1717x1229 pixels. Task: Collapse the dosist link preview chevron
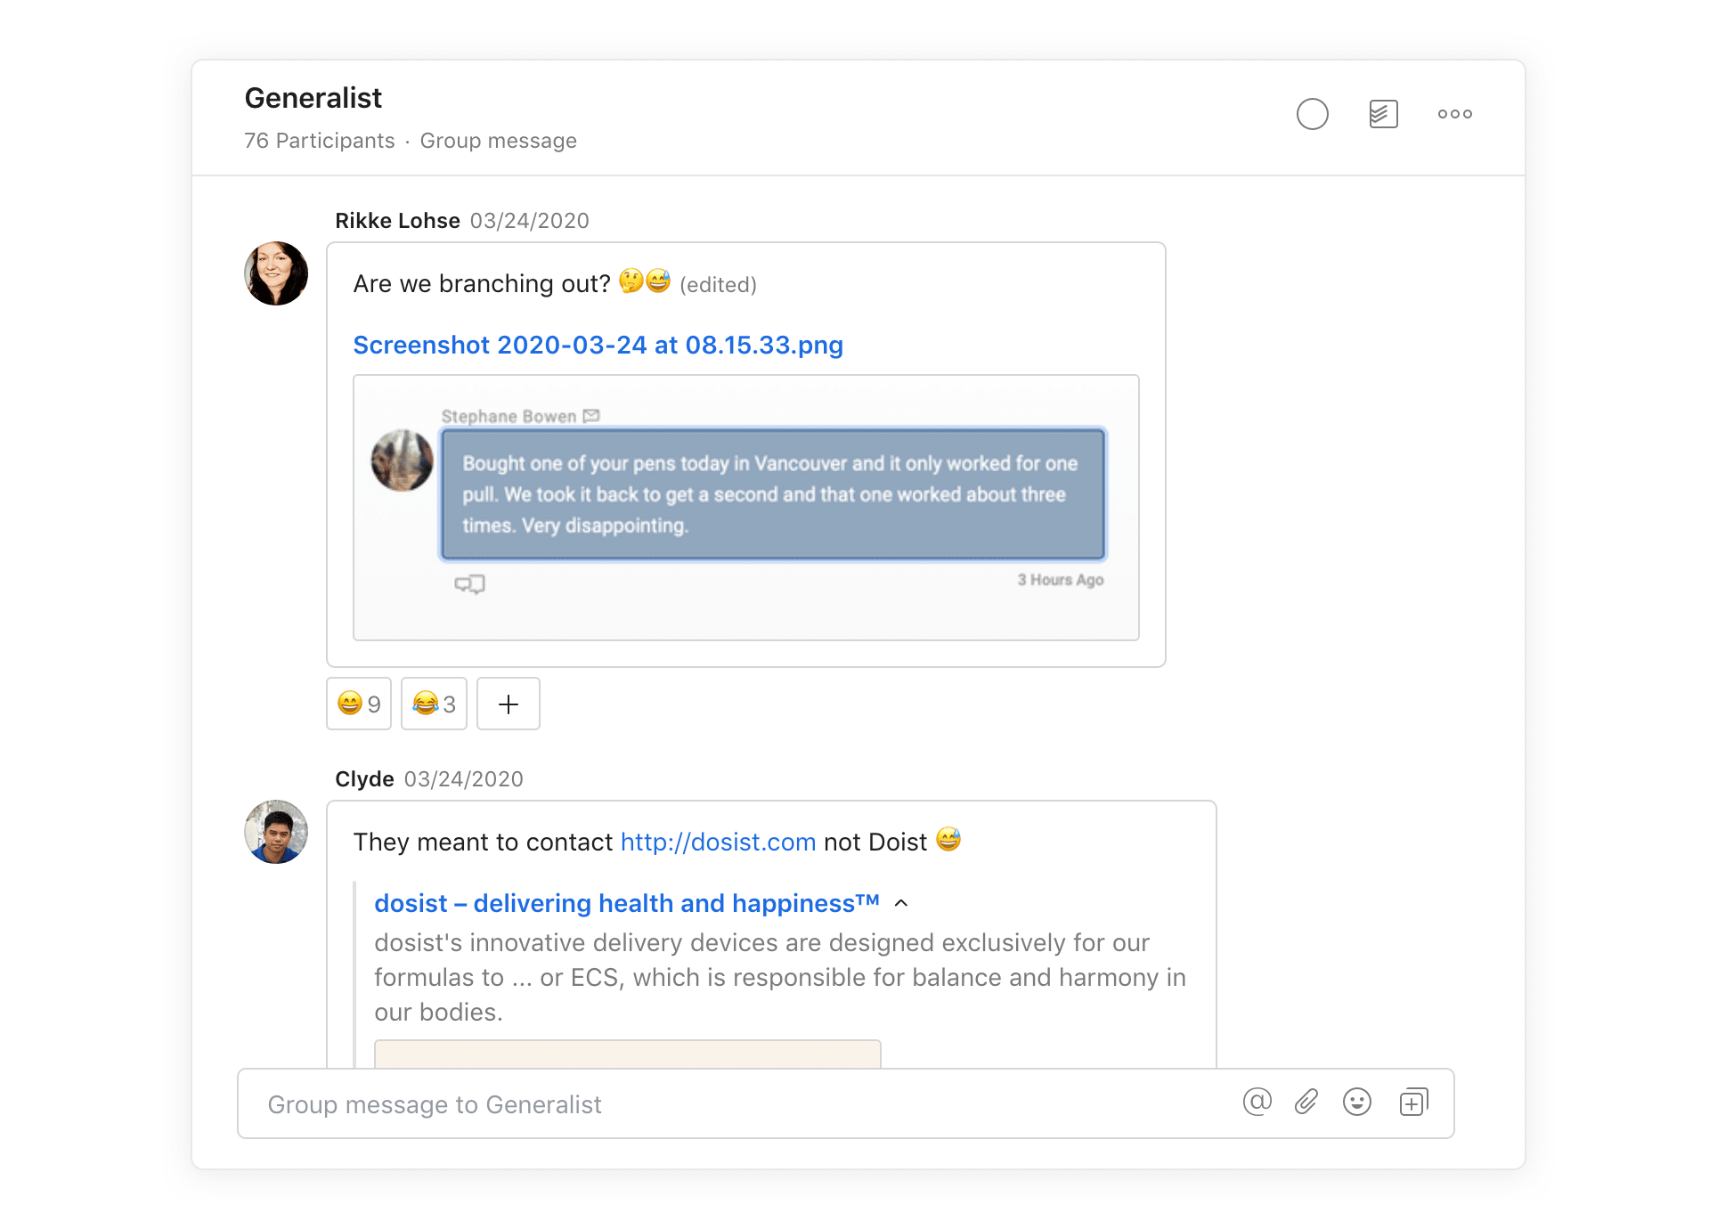(901, 903)
